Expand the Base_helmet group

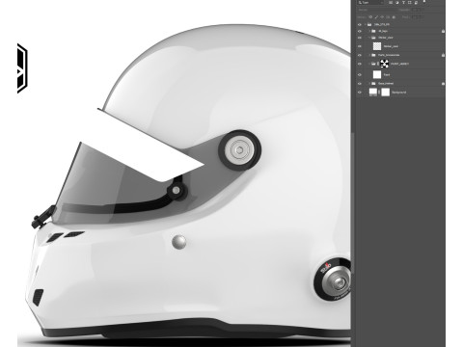point(369,84)
